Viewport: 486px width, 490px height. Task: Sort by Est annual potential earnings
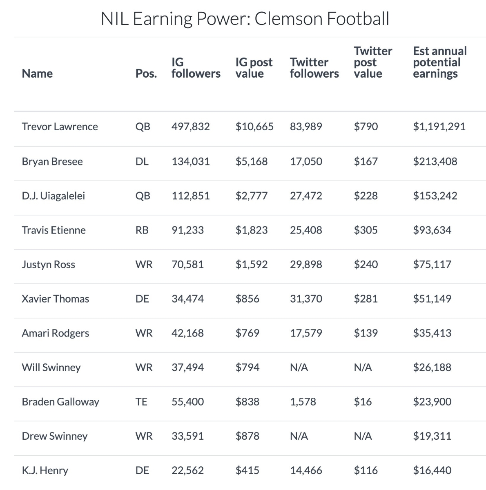[x=439, y=62]
